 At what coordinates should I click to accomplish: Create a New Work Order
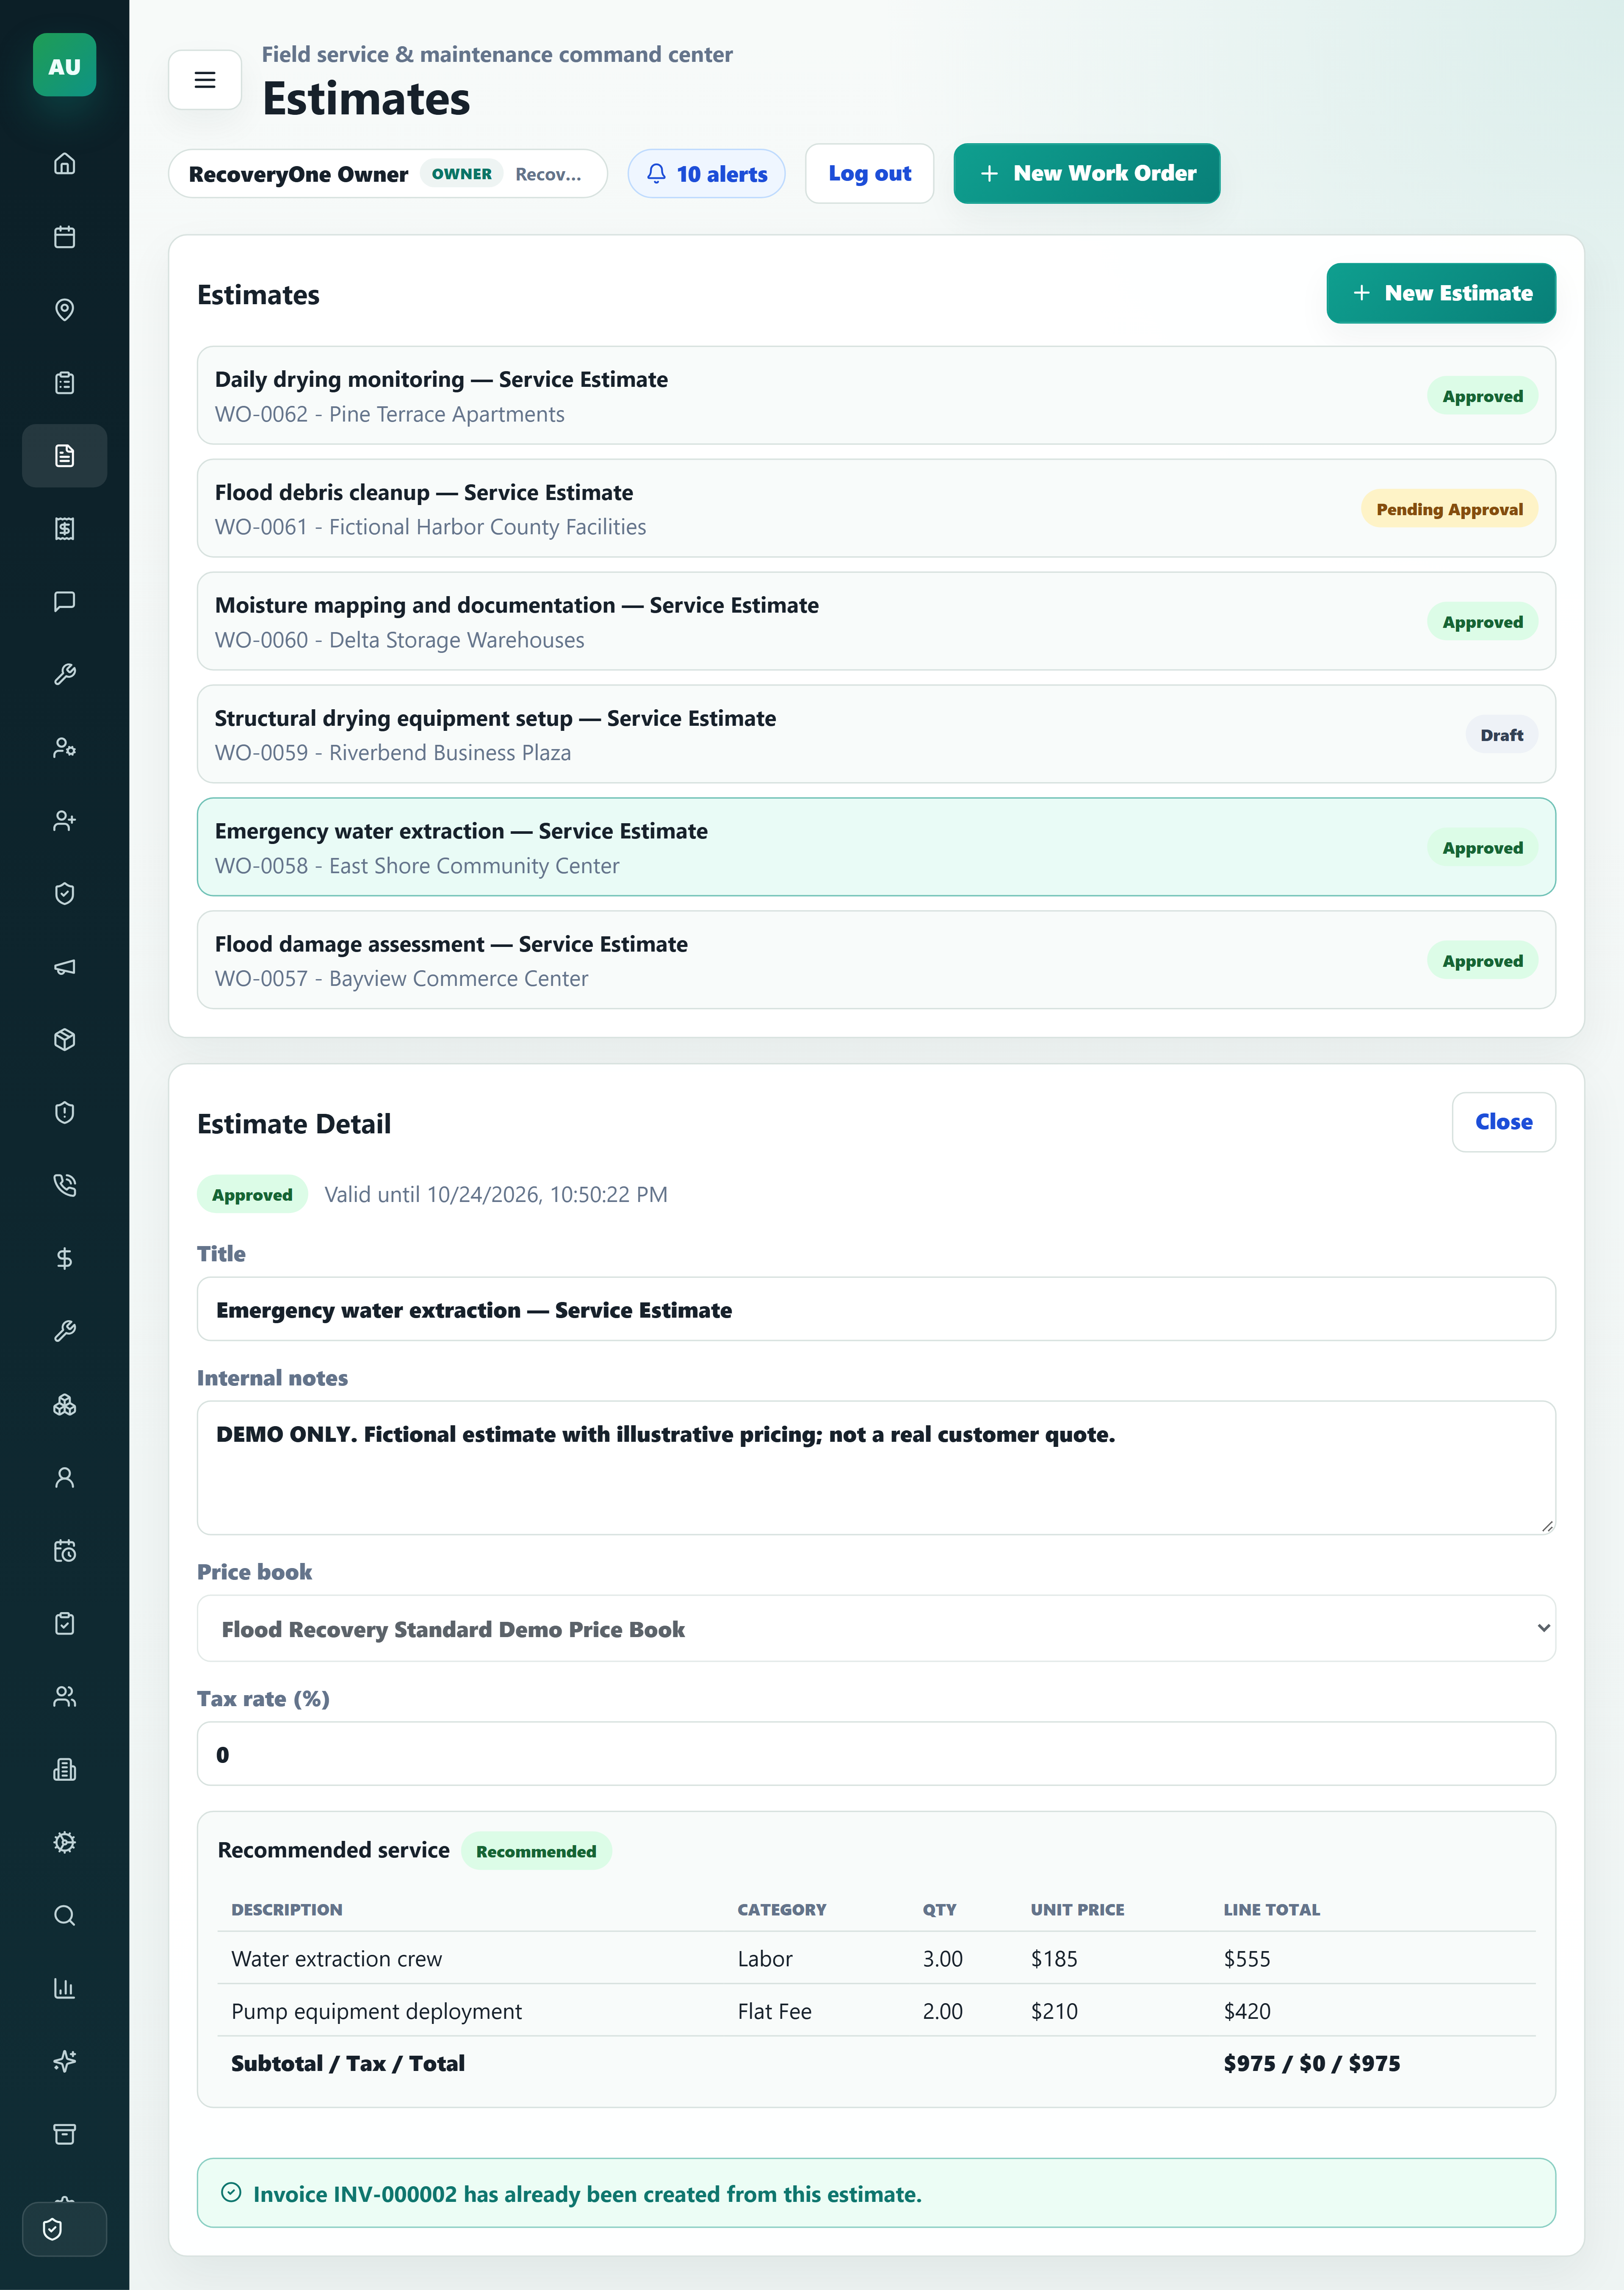click(x=1086, y=174)
